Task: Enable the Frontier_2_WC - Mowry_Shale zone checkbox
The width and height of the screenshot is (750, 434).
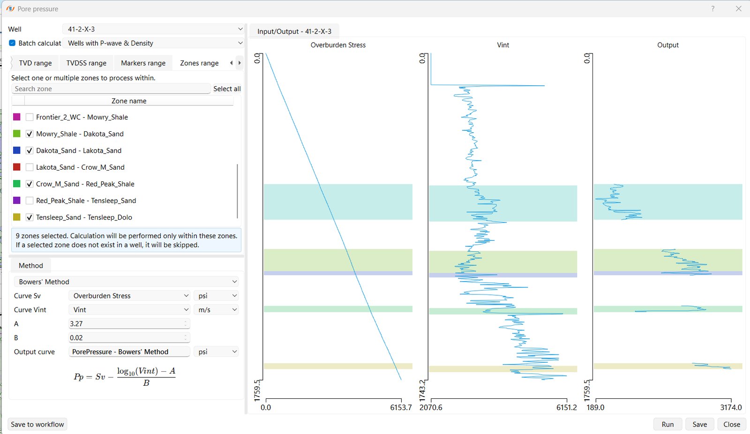Action: (30, 117)
